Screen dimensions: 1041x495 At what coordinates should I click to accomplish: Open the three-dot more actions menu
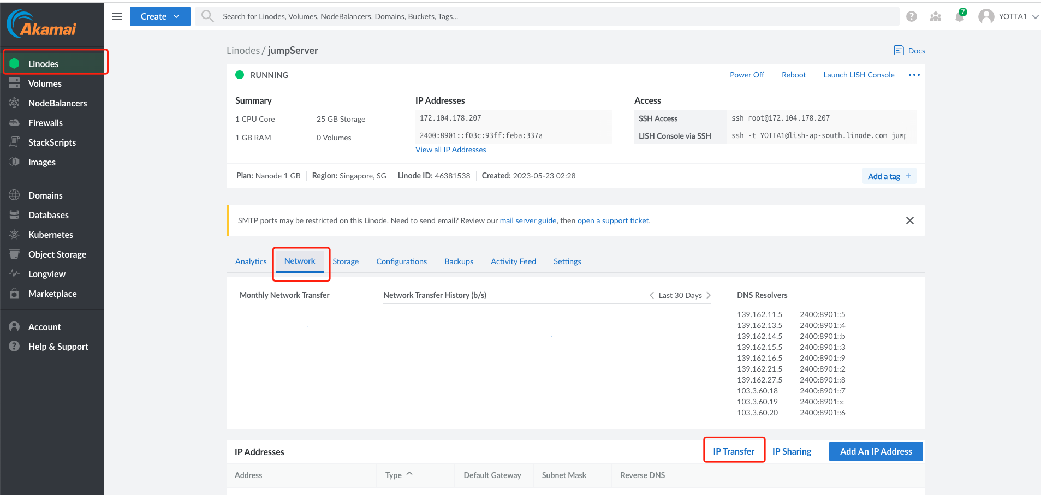pos(914,75)
